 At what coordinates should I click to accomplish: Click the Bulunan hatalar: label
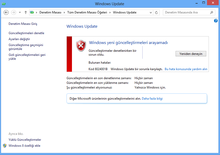100,63
